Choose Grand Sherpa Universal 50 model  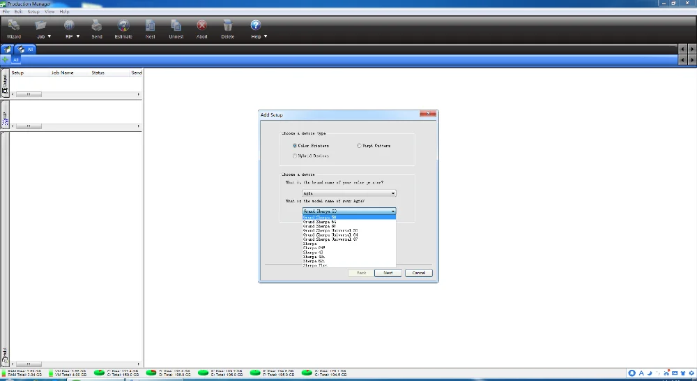(x=349, y=230)
